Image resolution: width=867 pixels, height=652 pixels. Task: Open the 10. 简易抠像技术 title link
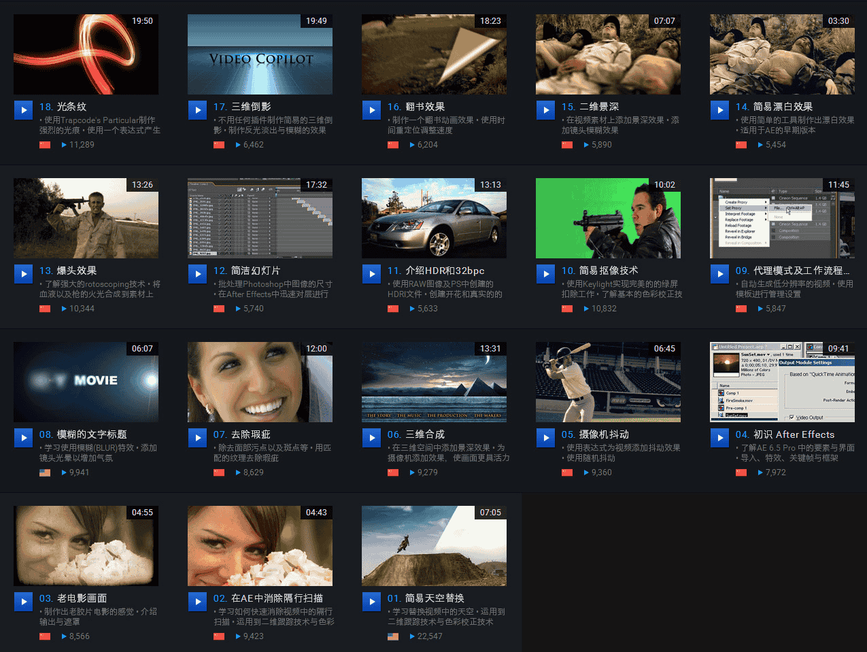[600, 271]
